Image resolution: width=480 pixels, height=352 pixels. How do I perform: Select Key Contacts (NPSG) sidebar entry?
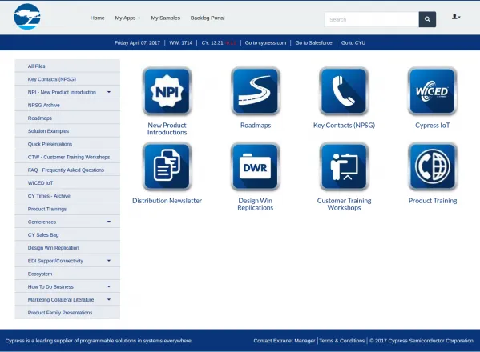[x=67, y=79]
